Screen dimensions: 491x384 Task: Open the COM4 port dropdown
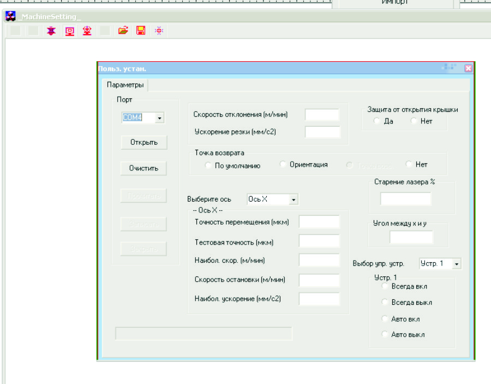159,117
